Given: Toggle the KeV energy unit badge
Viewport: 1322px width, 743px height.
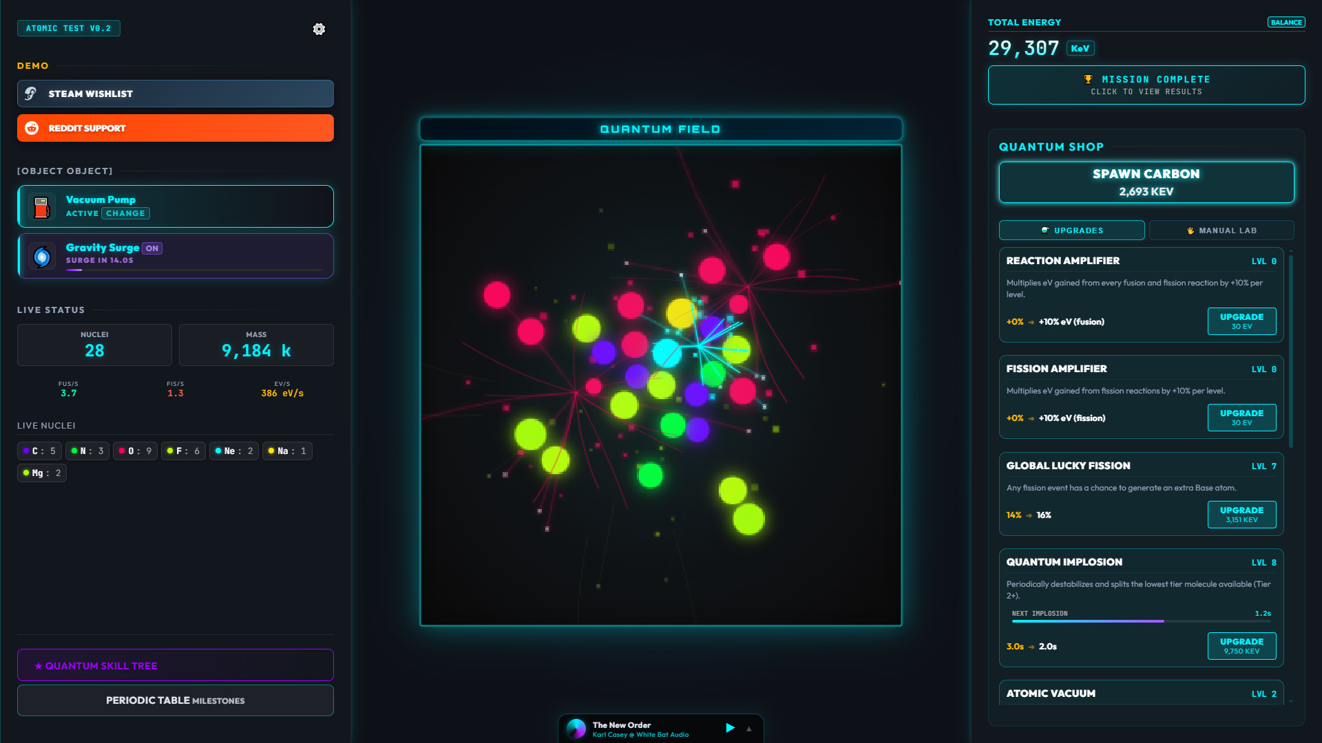Looking at the screenshot, I should [1080, 48].
